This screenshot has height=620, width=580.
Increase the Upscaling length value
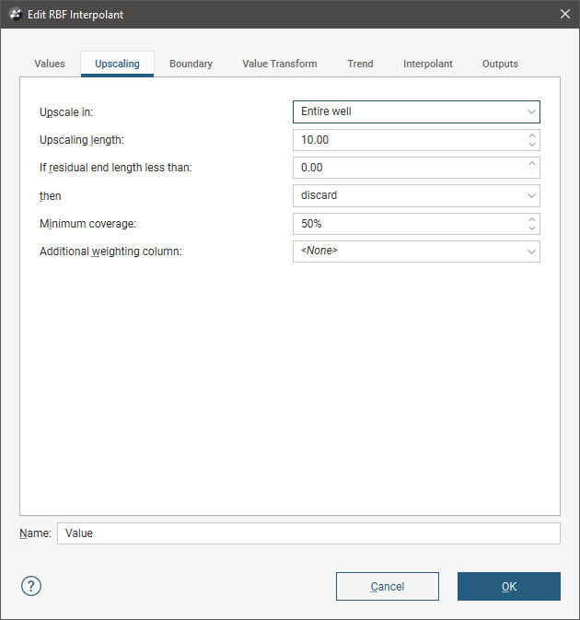[x=532, y=135]
